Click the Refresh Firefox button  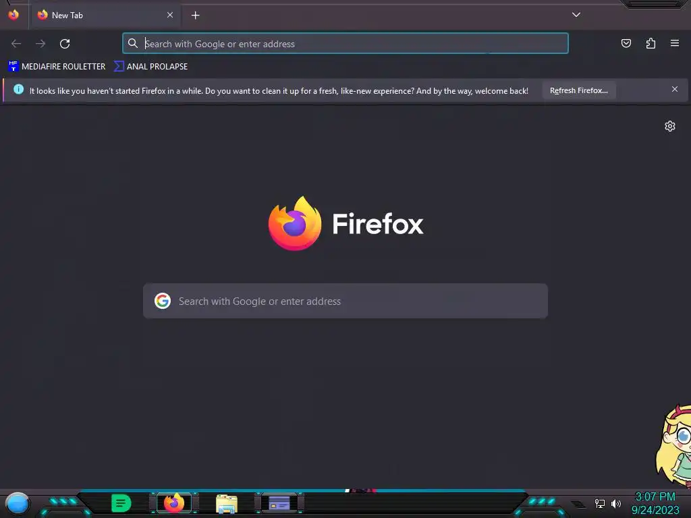578,90
